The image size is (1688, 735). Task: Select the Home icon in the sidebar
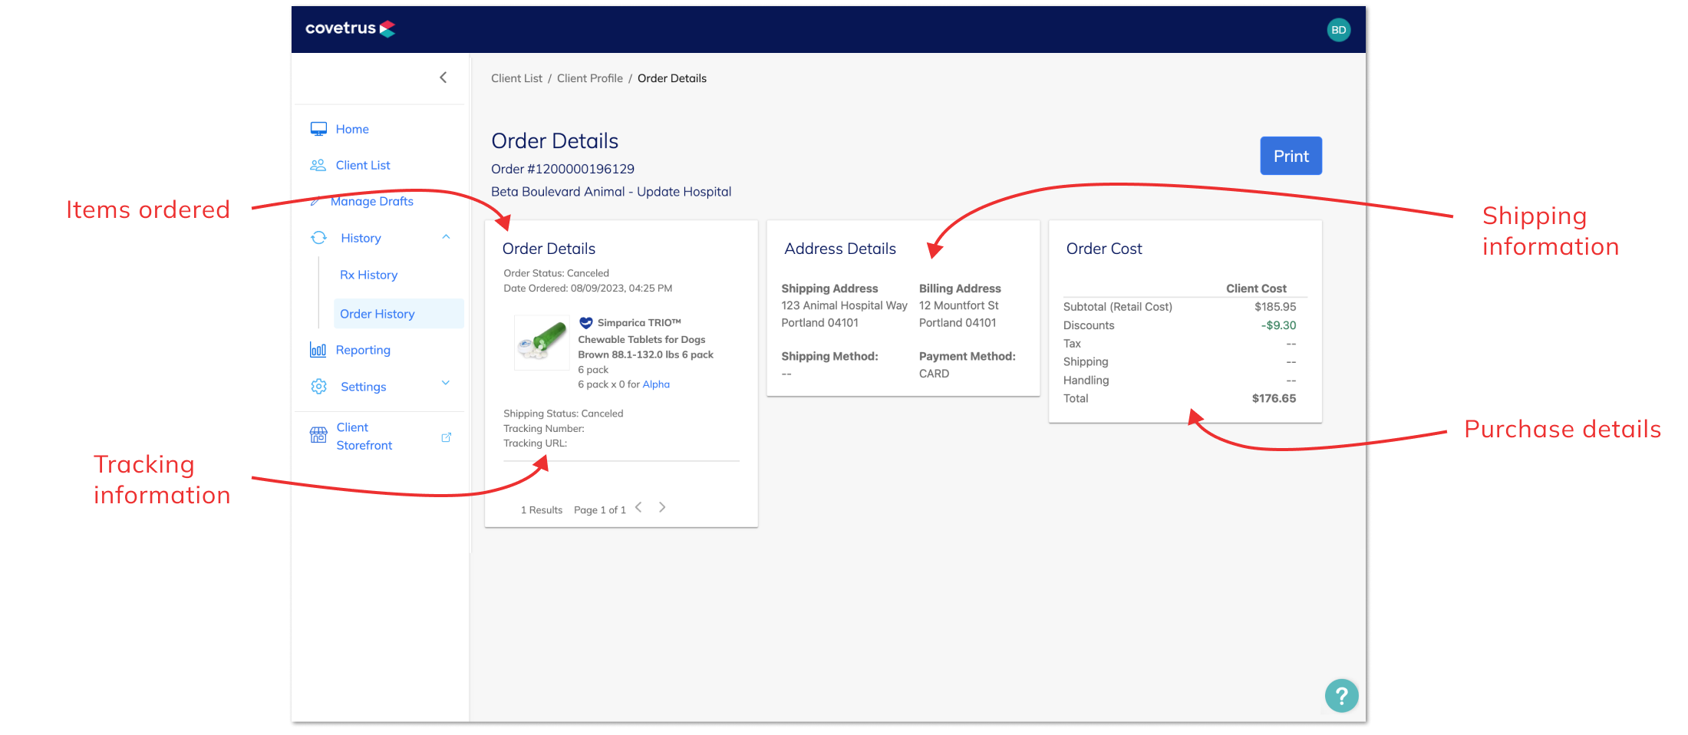(x=318, y=128)
